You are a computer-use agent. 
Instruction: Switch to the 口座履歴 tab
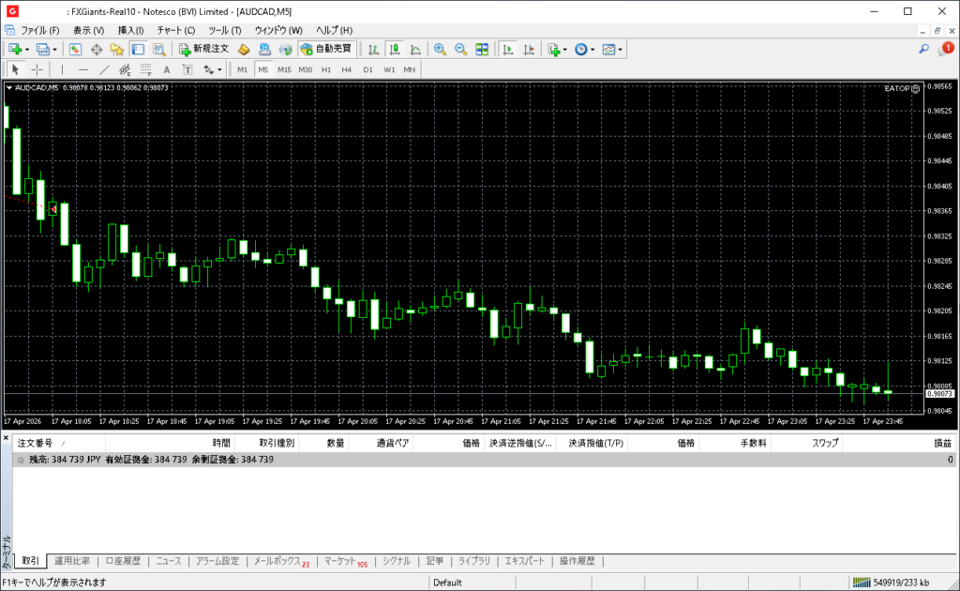click(123, 561)
